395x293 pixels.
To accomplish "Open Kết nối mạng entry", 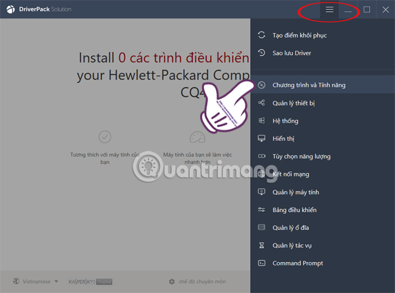I will (x=323, y=174).
